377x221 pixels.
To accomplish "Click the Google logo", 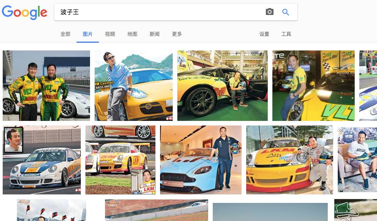I will pyautogui.click(x=25, y=12).
